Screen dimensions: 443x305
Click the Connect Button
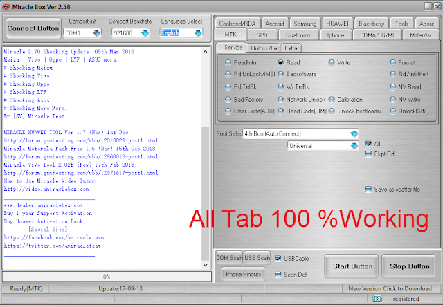pos(33,28)
